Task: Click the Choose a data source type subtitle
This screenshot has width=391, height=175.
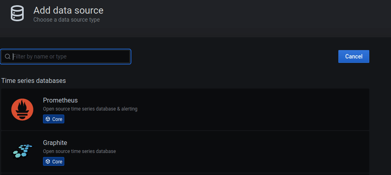Action: (x=67, y=20)
